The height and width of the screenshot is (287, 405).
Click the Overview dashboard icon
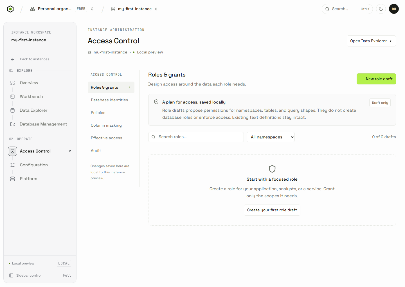tap(13, 83)
